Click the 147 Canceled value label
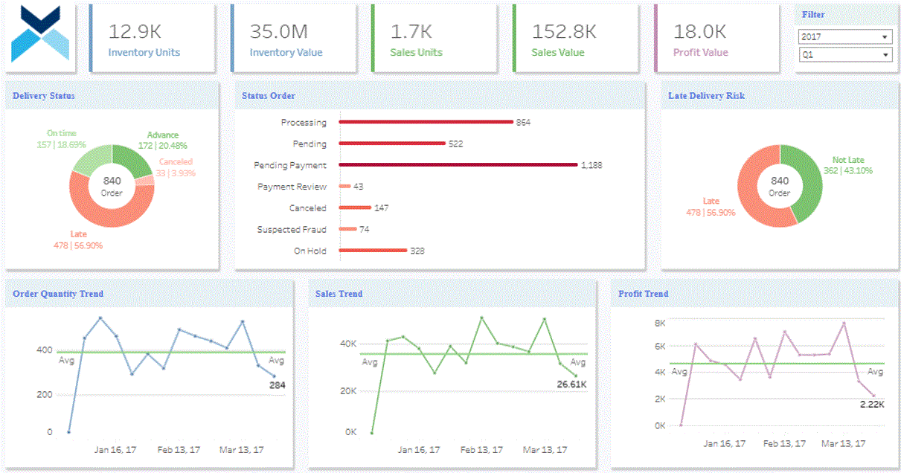This screenshot has height=473, width=901. point(381,208)
